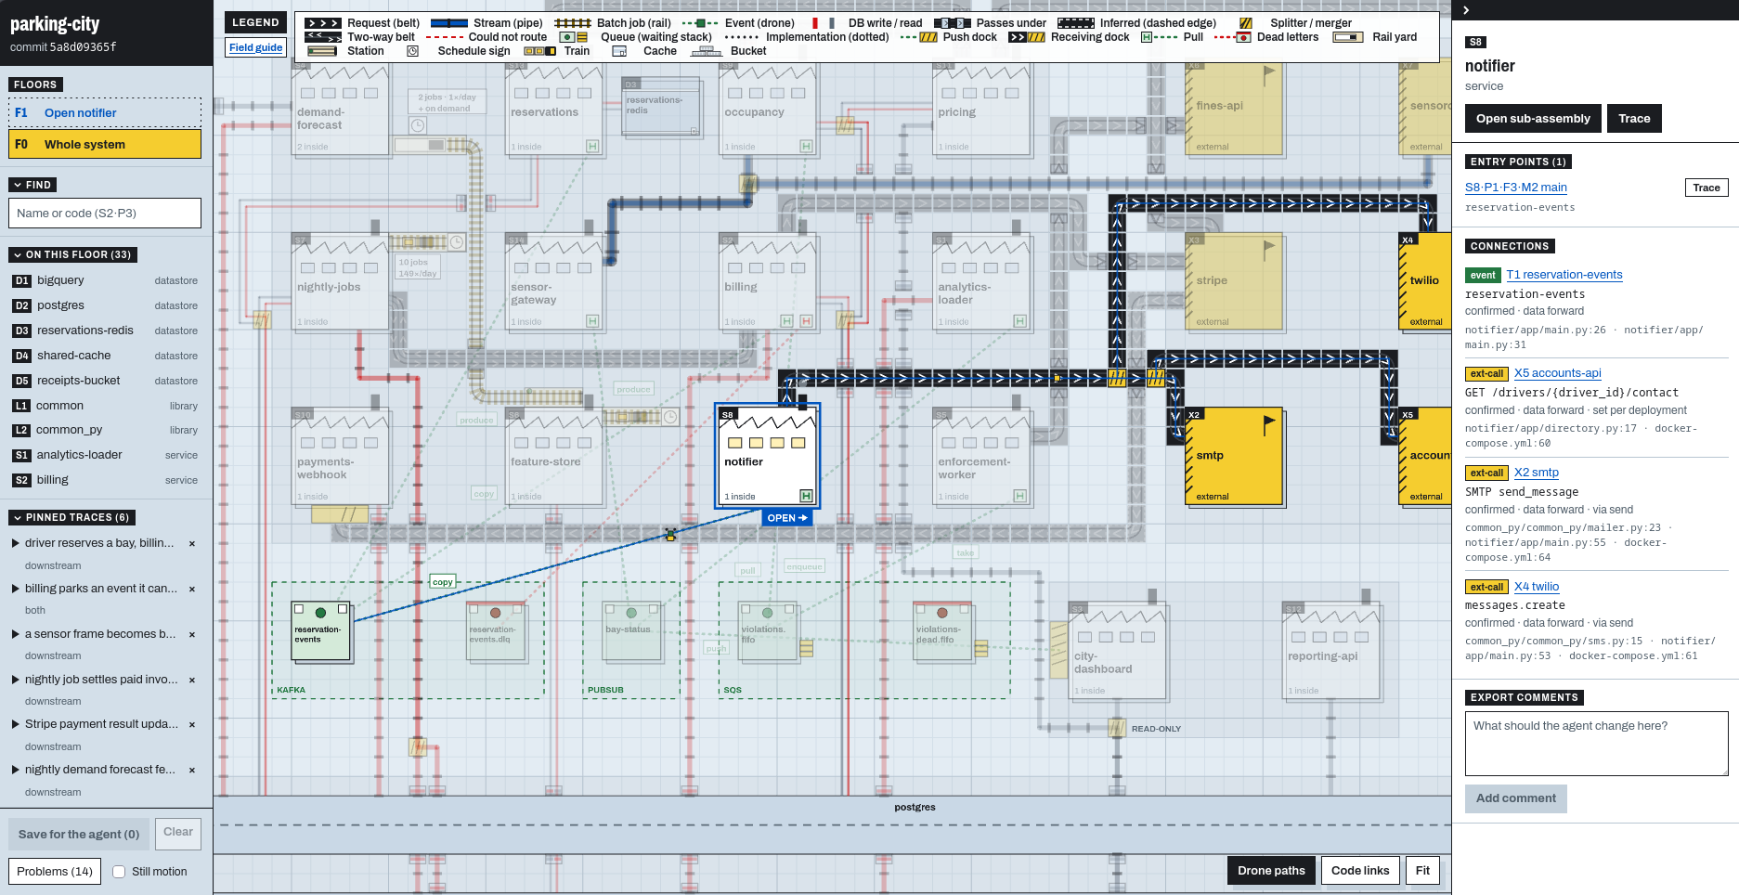The image size is (1739, 895).
Task: Select the reporting-api building
Action: 1330,650
